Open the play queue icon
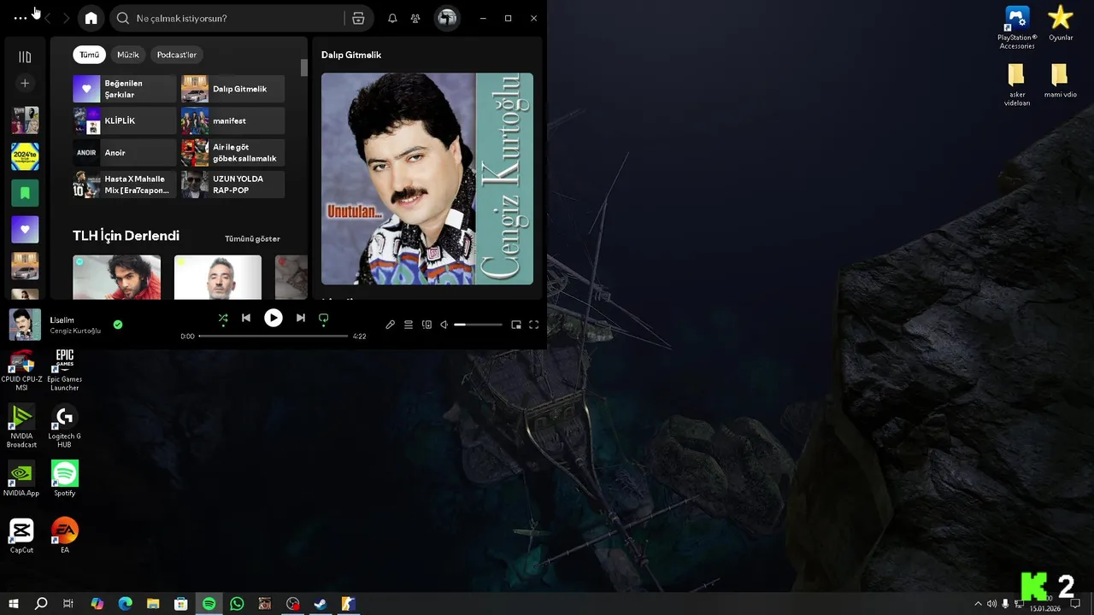Viewport: 1094px width, 615px height. point(409,325)
